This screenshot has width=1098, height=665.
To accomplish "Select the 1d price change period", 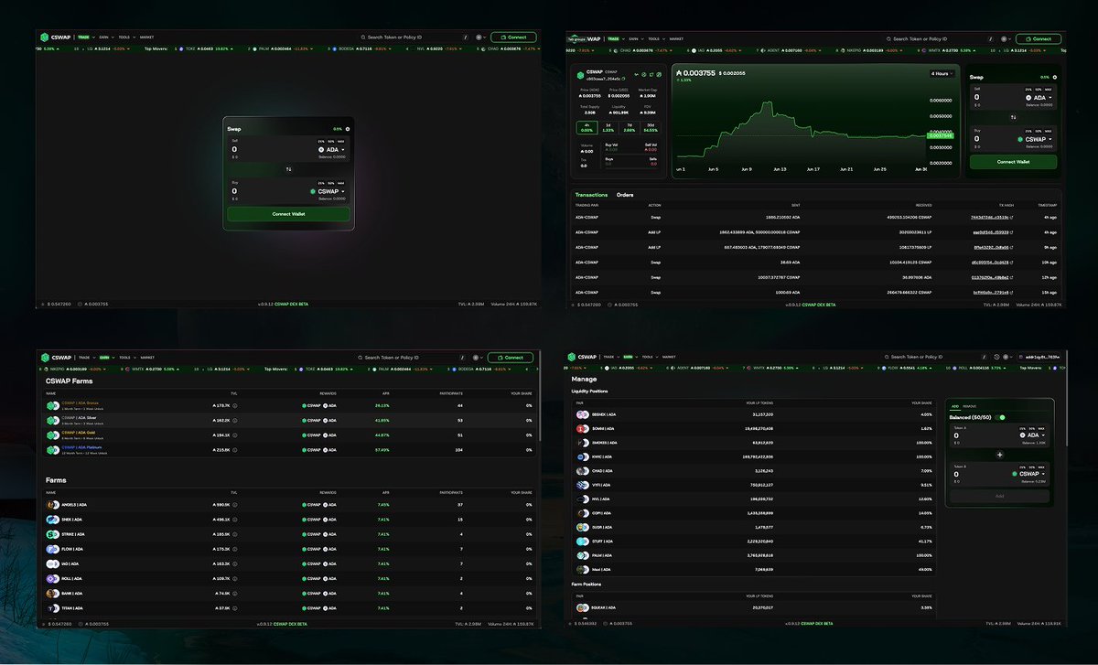I will click(x=608, y=129).
